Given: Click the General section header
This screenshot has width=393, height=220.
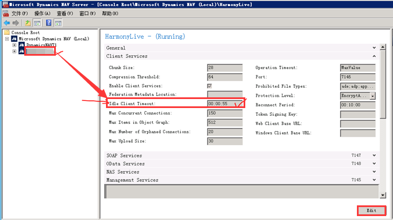Looking at the screenshot, I should coord(242,48).
